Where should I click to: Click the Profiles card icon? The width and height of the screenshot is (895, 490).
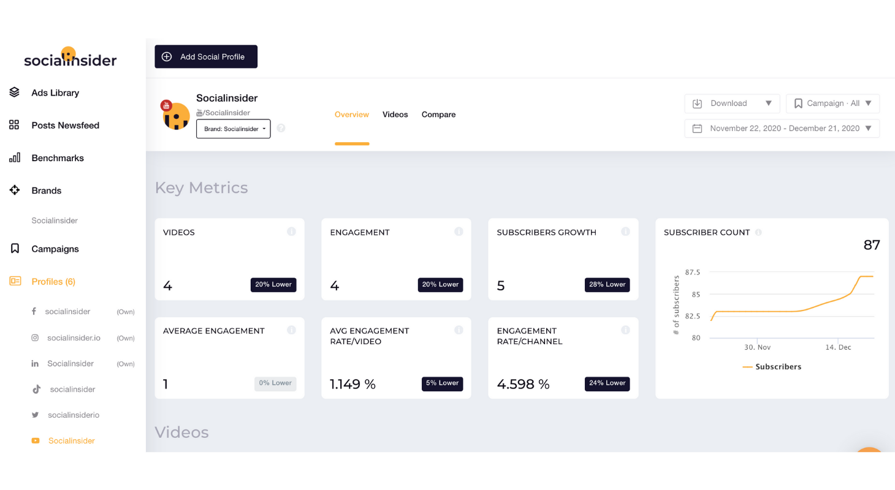(15, 281)
